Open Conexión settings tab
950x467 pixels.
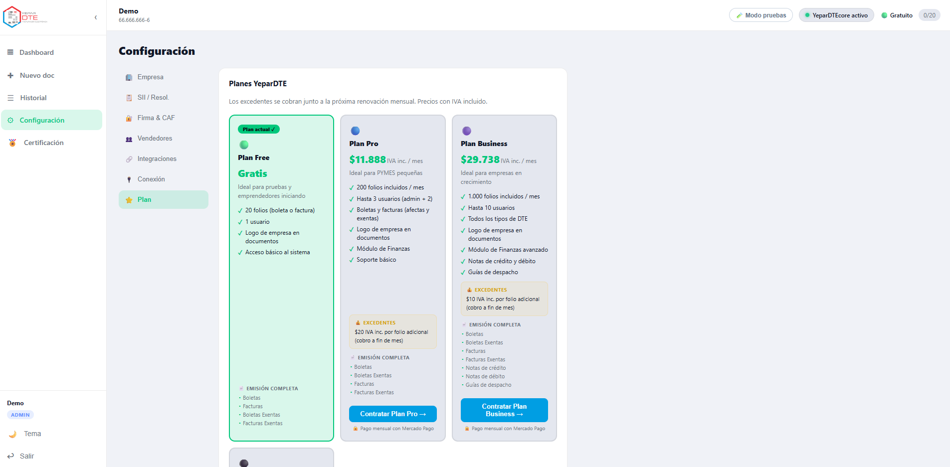(x=164, y=179)
